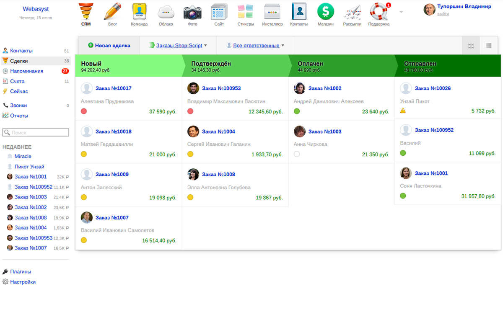Expand the Заказы Shop-Script funnel dropdown

click(178, 46)
